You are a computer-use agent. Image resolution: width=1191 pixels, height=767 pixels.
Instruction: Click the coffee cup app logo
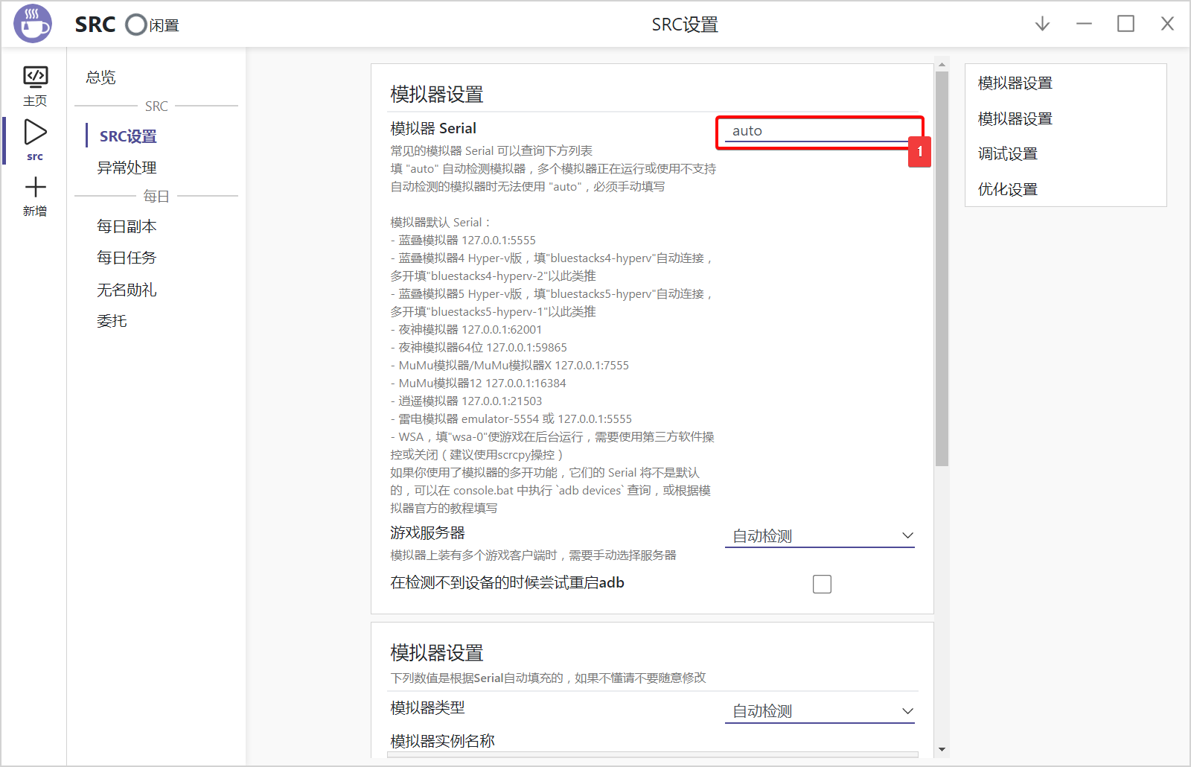[x=33, y=24]
